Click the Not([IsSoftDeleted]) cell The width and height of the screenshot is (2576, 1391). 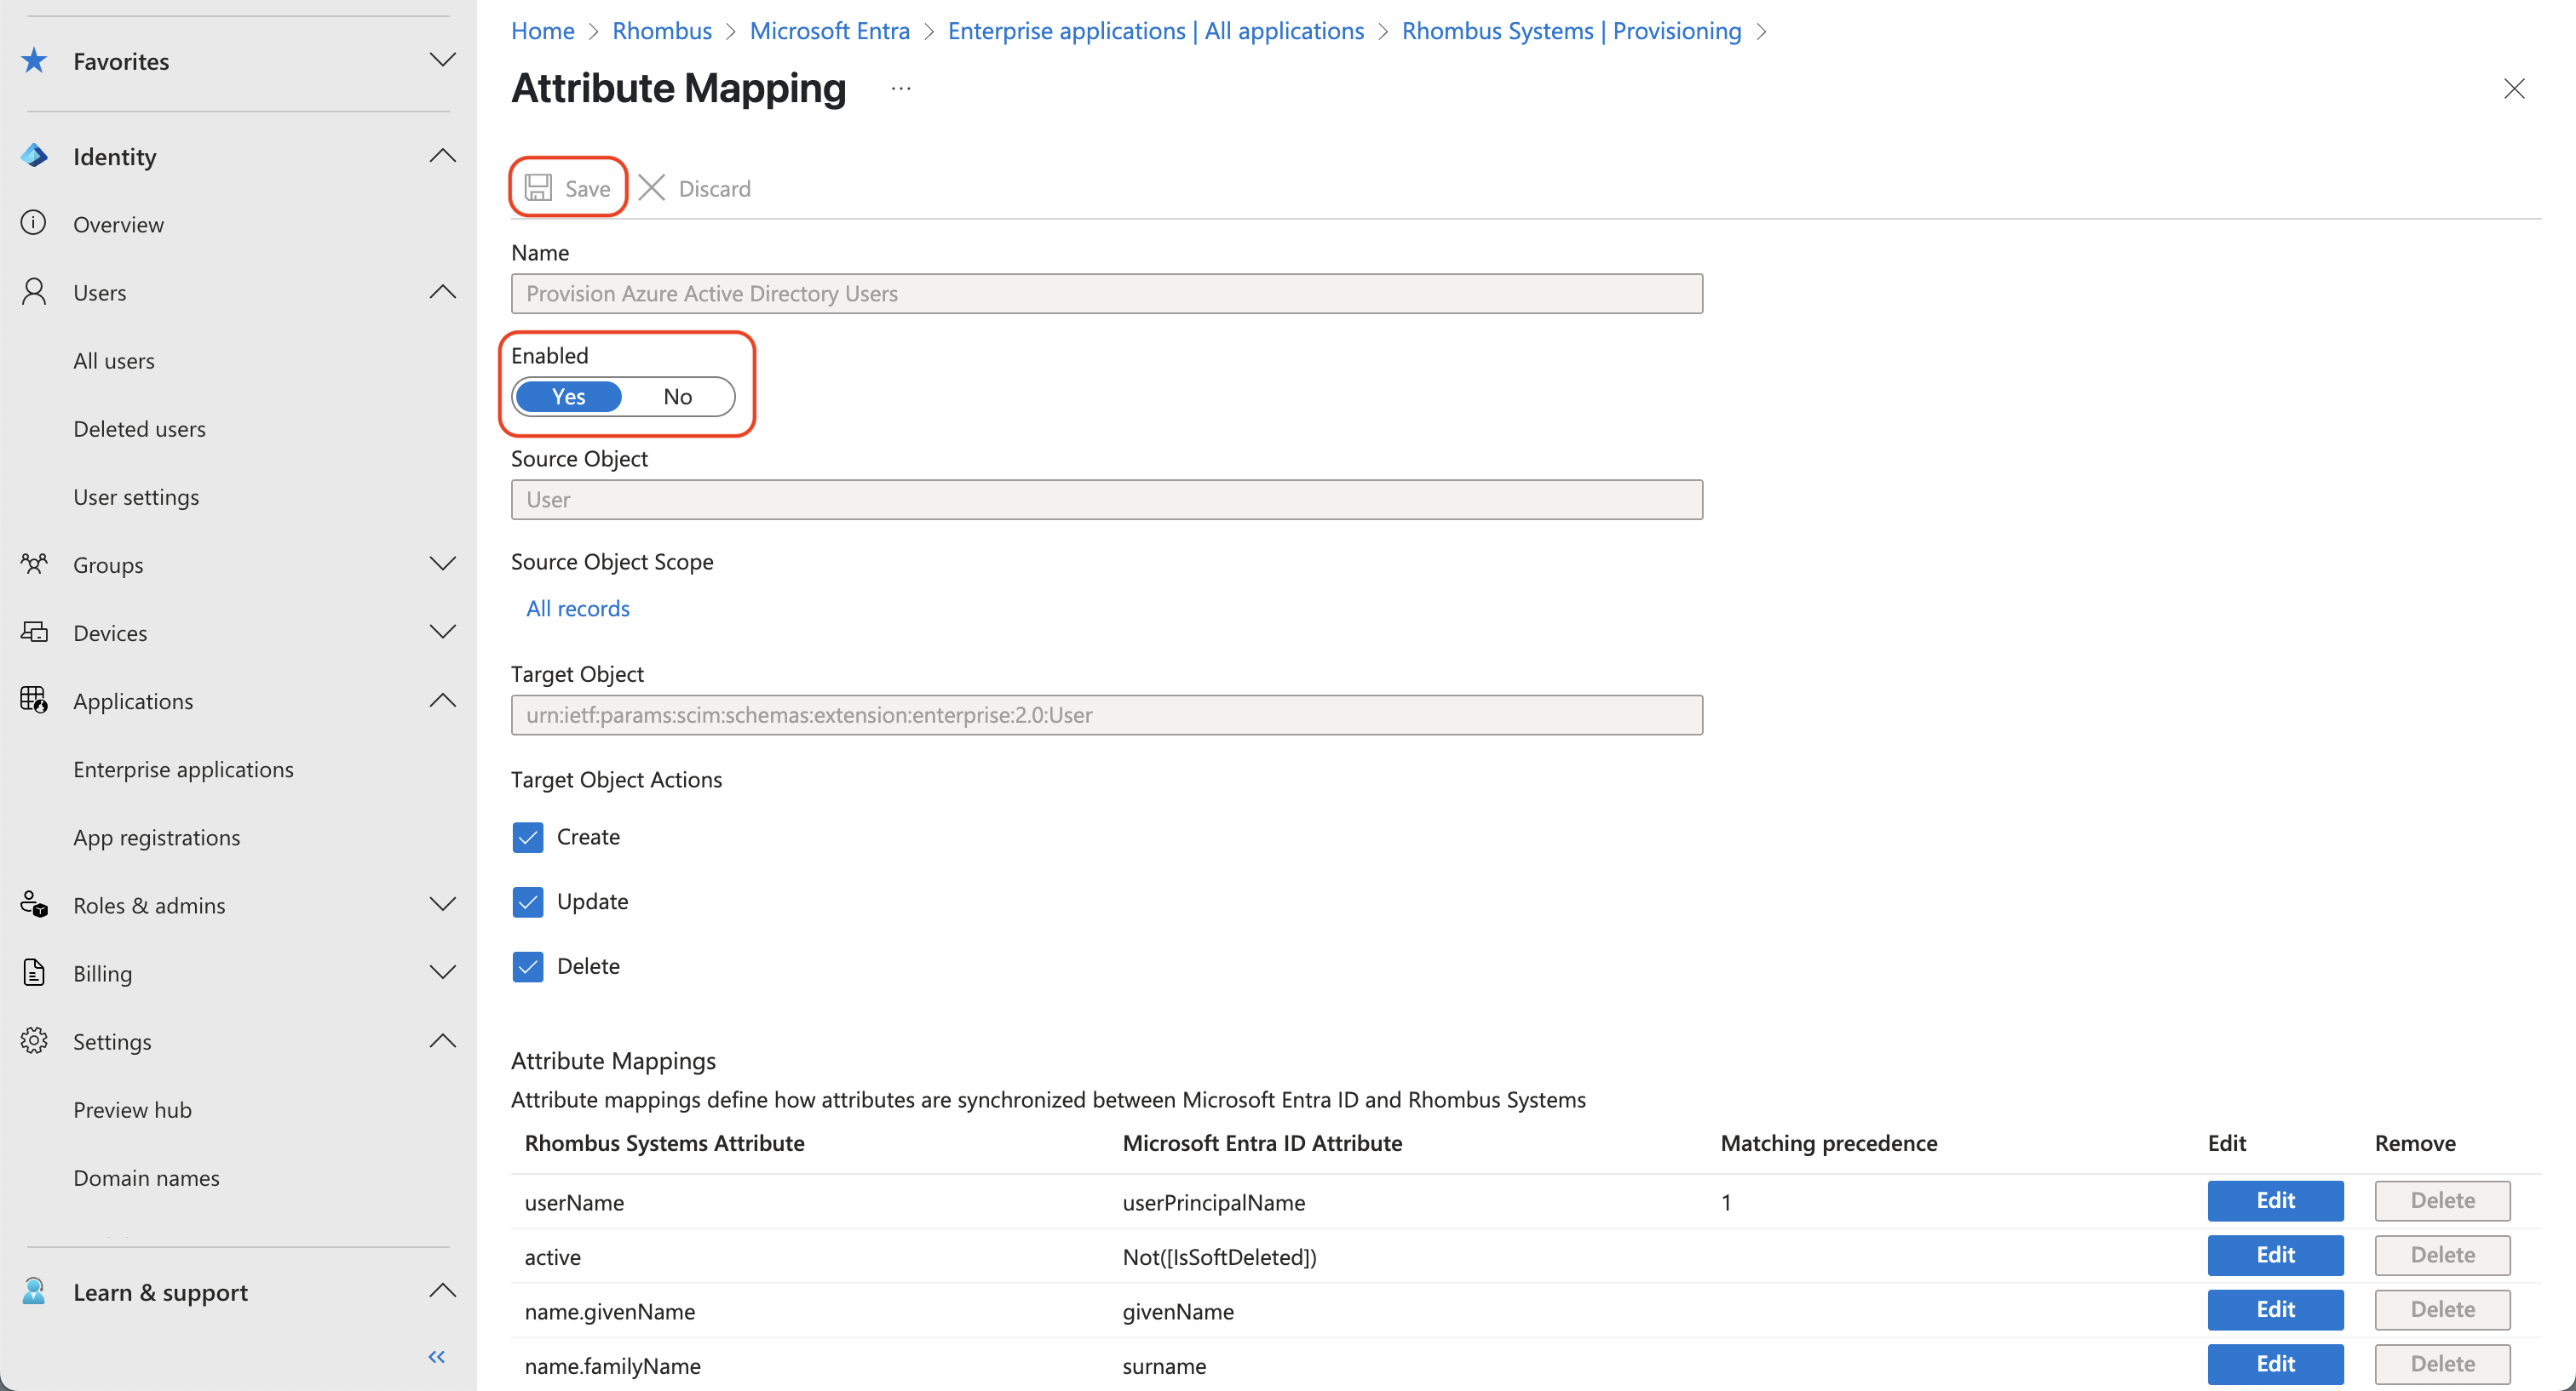(x=1219, y=1257)
